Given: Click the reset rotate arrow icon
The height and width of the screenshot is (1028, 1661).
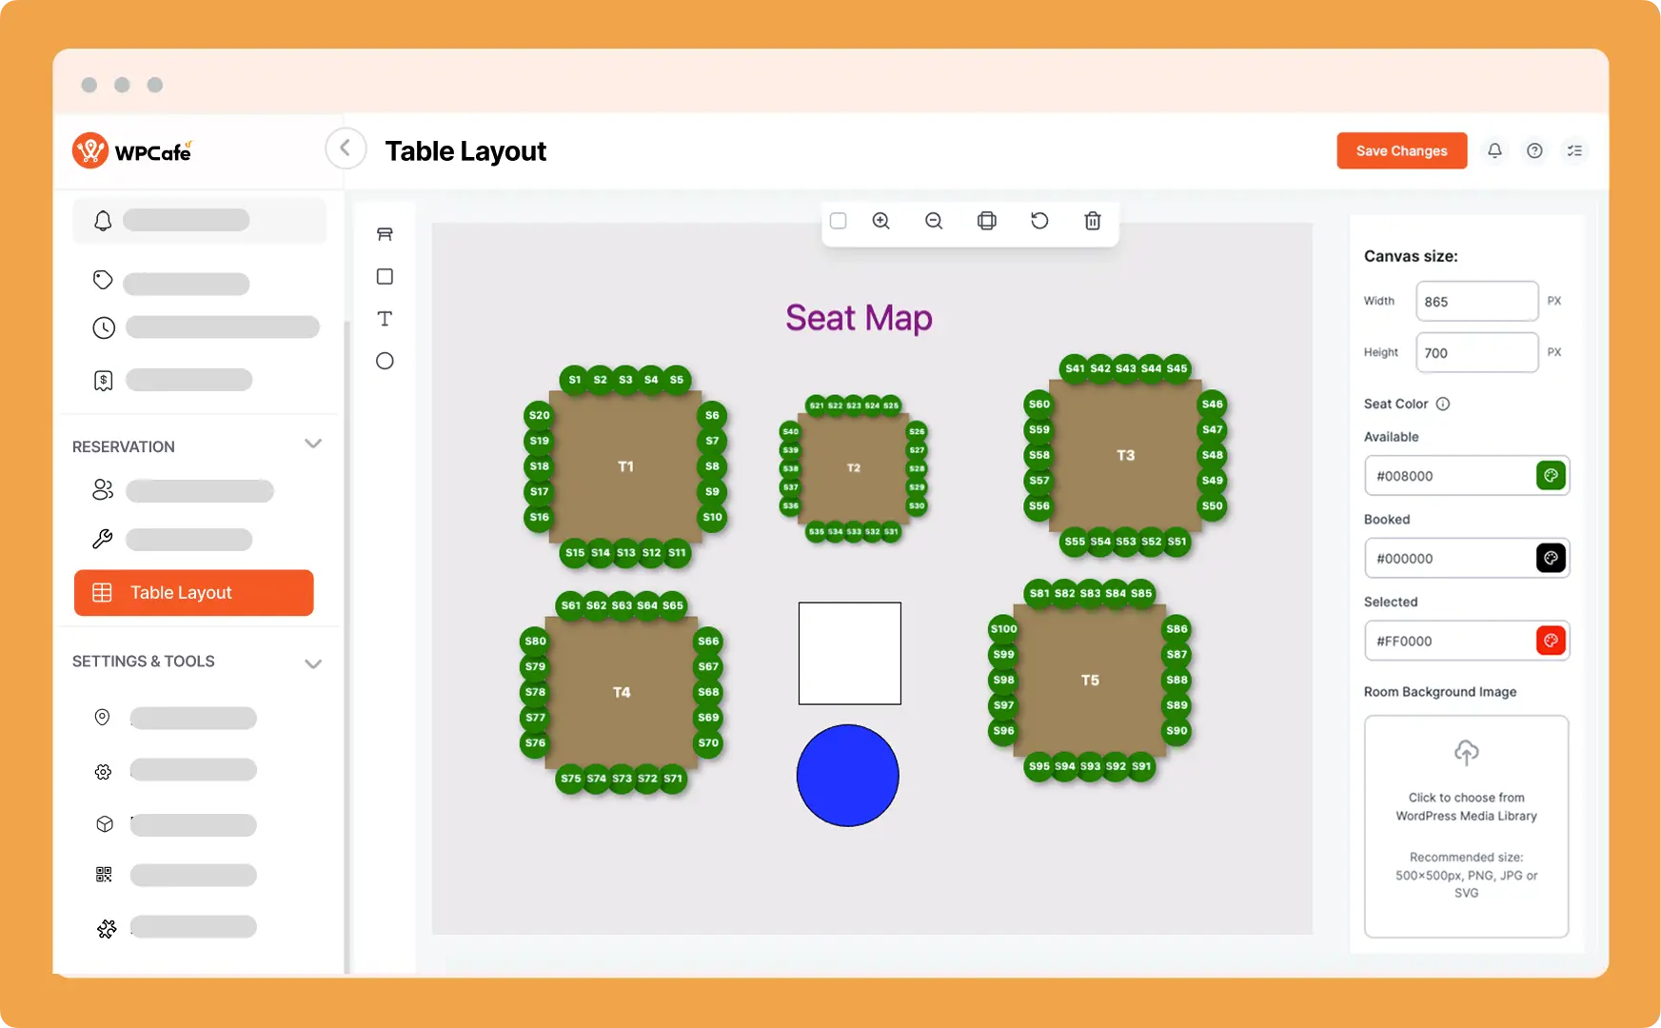Looking at the screenshot, I should click(x=1039, y=221).
